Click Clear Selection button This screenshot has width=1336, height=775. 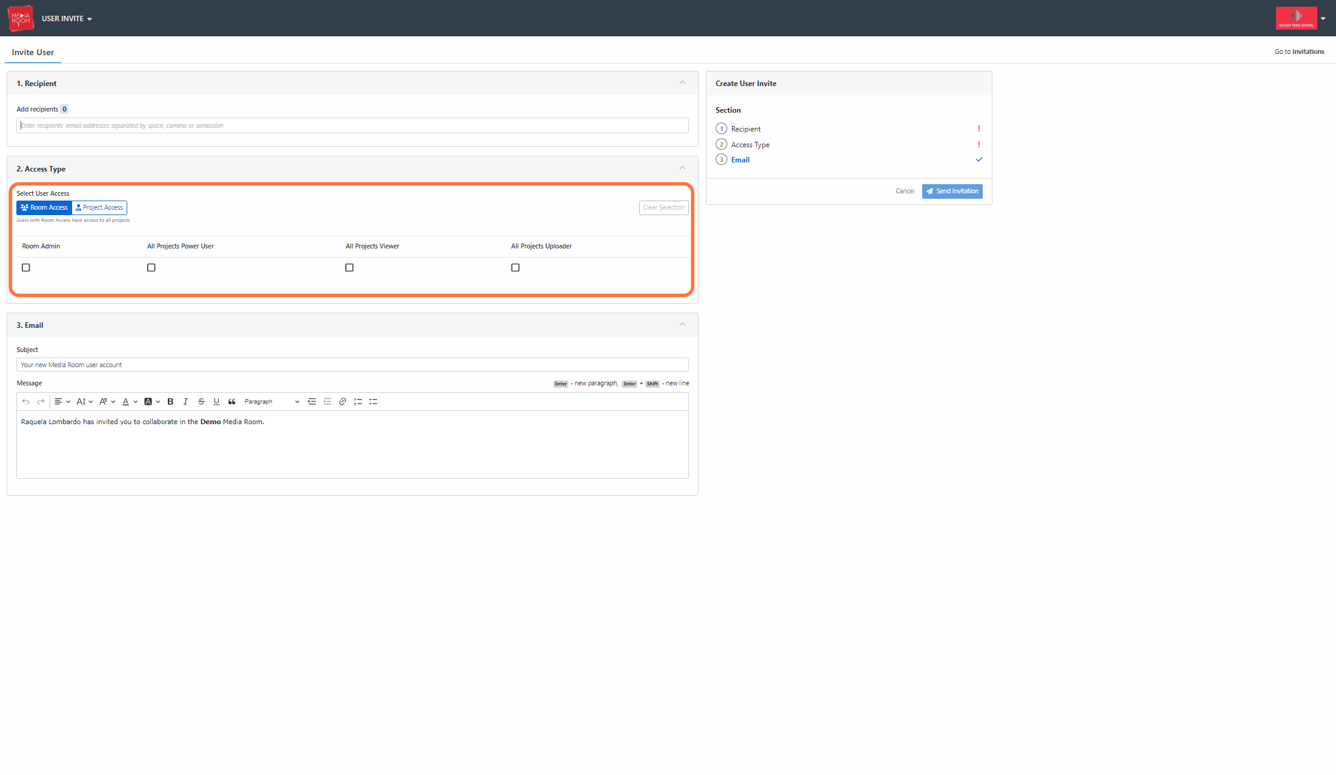(x=663, y=208)
